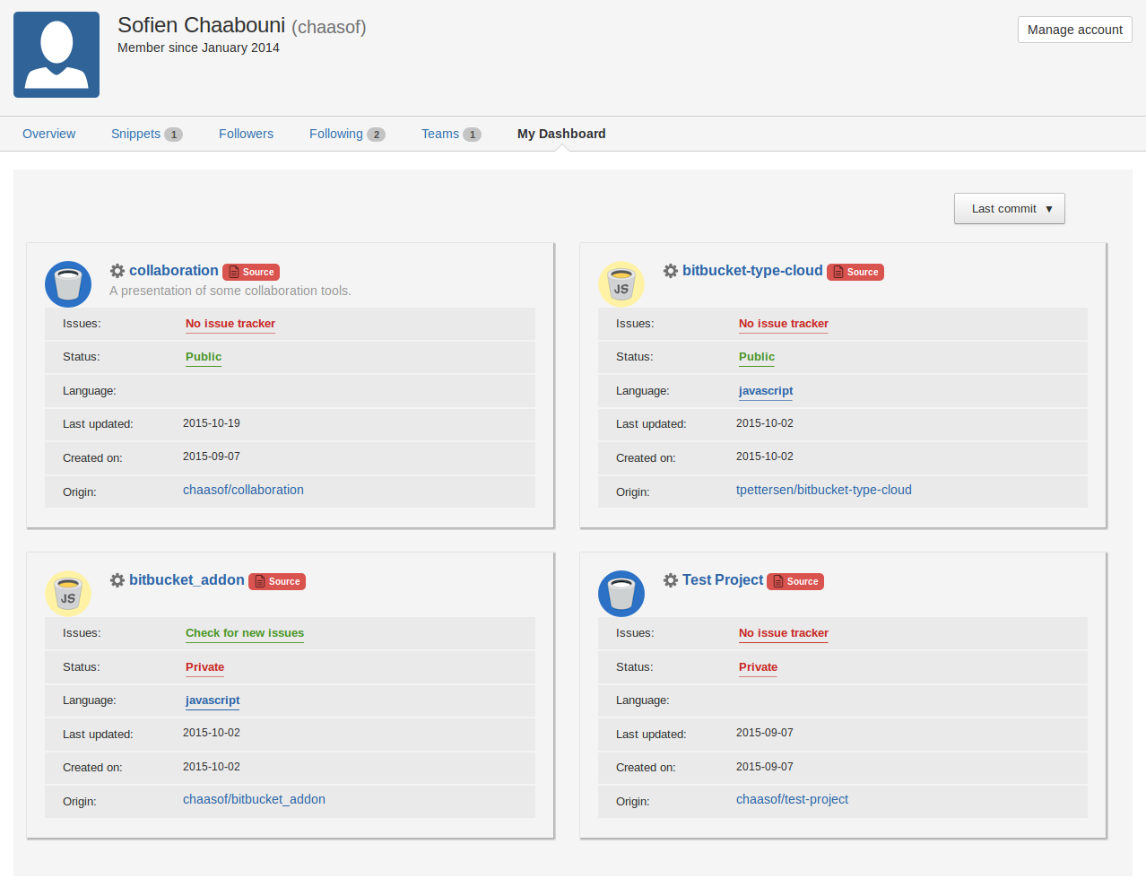Click the Manage account button

click(1075, 30)
